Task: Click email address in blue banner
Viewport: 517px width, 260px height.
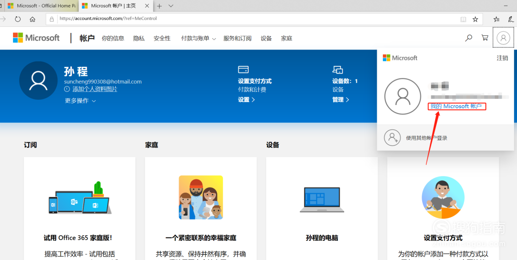Action: click(103, 82)
